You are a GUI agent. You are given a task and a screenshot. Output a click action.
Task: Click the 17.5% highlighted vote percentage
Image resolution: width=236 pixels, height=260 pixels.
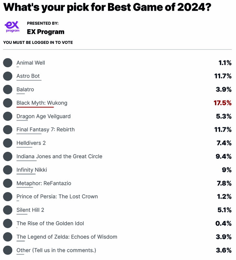(x=222, y=103)
